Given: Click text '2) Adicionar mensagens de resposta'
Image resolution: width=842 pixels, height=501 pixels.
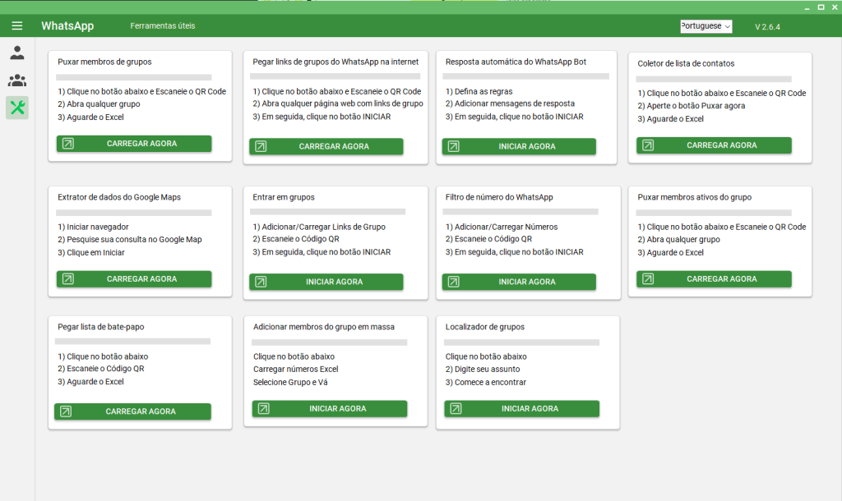Looking at the screenshot, I should [x=510, y=103].
